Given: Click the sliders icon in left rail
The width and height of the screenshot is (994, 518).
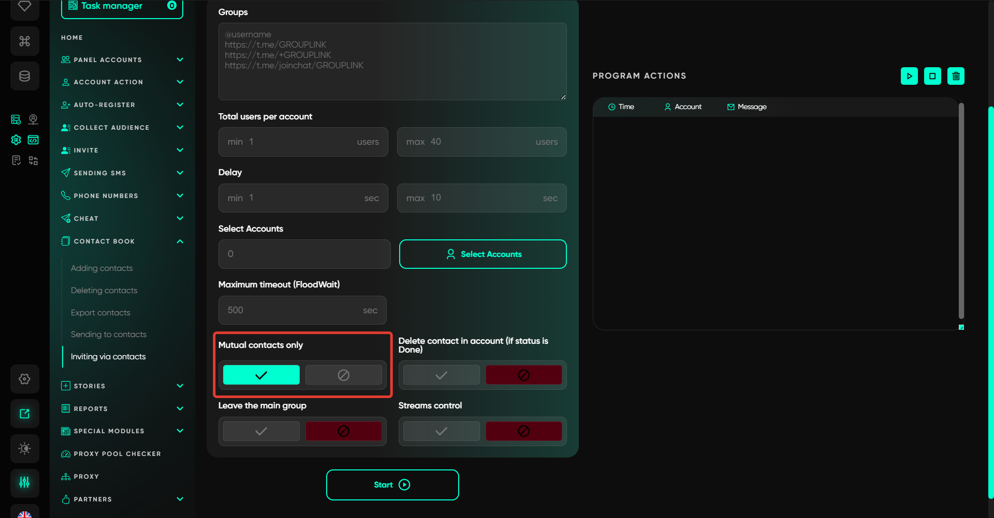Looking at the screenshot, I should [x=24, y=482].
